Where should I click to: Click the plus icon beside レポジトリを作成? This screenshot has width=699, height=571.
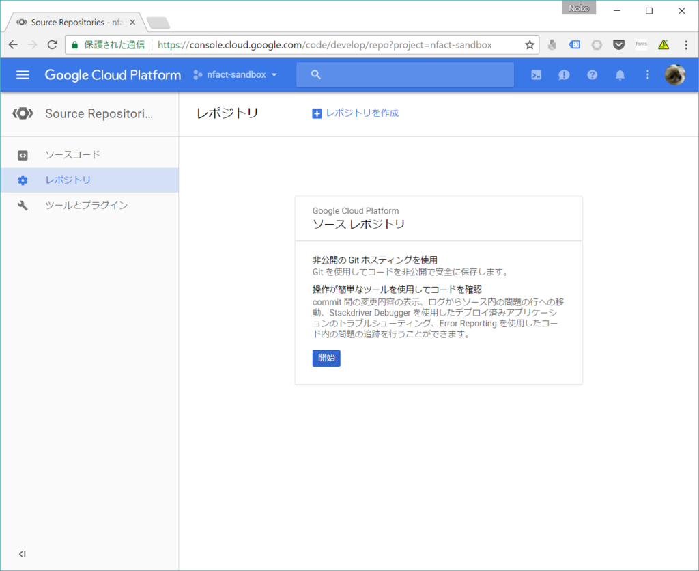point(317,114)
